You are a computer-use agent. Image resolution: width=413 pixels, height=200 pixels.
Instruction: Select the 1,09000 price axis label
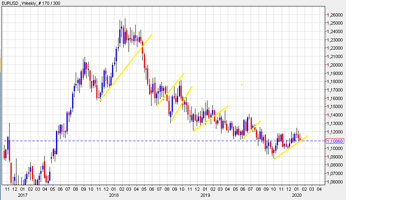(x=335, y=156)
